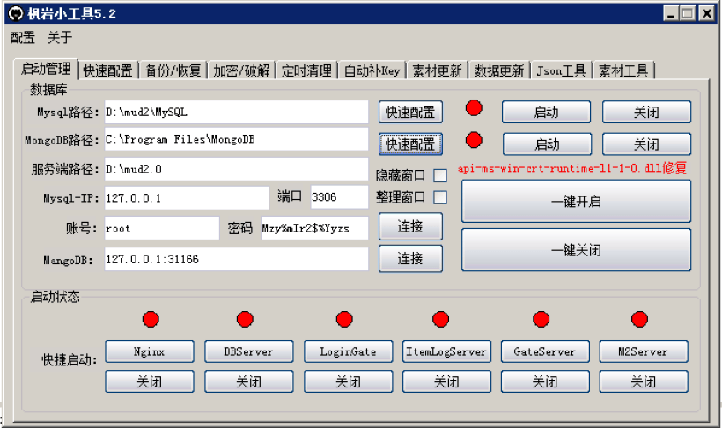This screenshot has height=428, width=722.
Task: Switch to the 素材更新 tab
Action: 437,70
